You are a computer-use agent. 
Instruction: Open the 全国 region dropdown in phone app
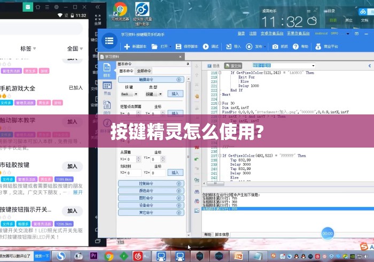click(75, 49)
